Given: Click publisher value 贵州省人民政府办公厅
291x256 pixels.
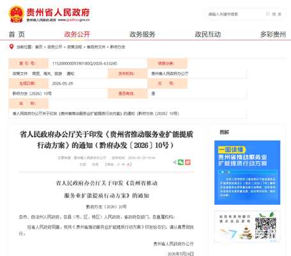Looking at the screenshot, I should coord(169,74).
